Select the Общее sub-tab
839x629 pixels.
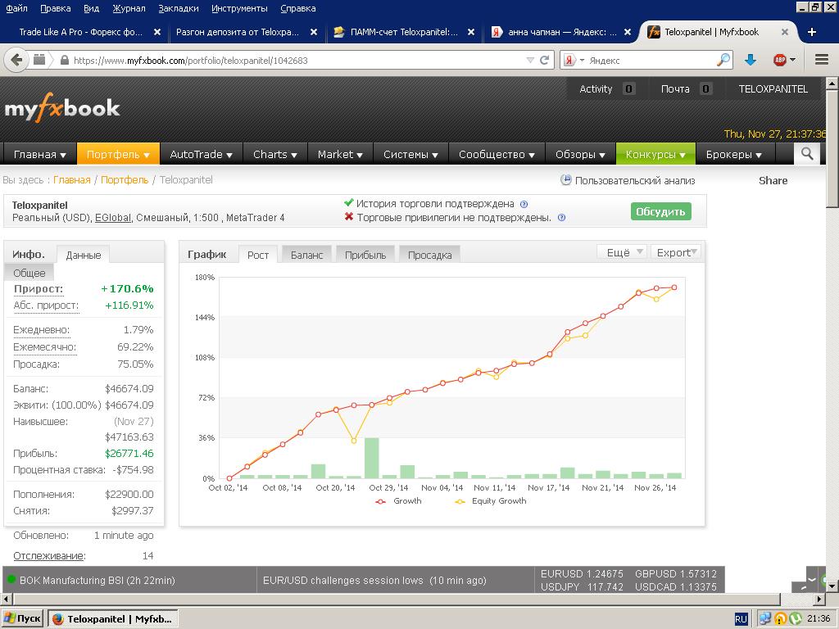point(29,273)
